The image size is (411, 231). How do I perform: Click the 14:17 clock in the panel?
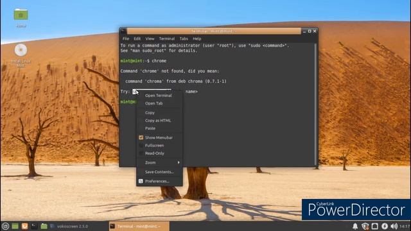pos(405,226)
